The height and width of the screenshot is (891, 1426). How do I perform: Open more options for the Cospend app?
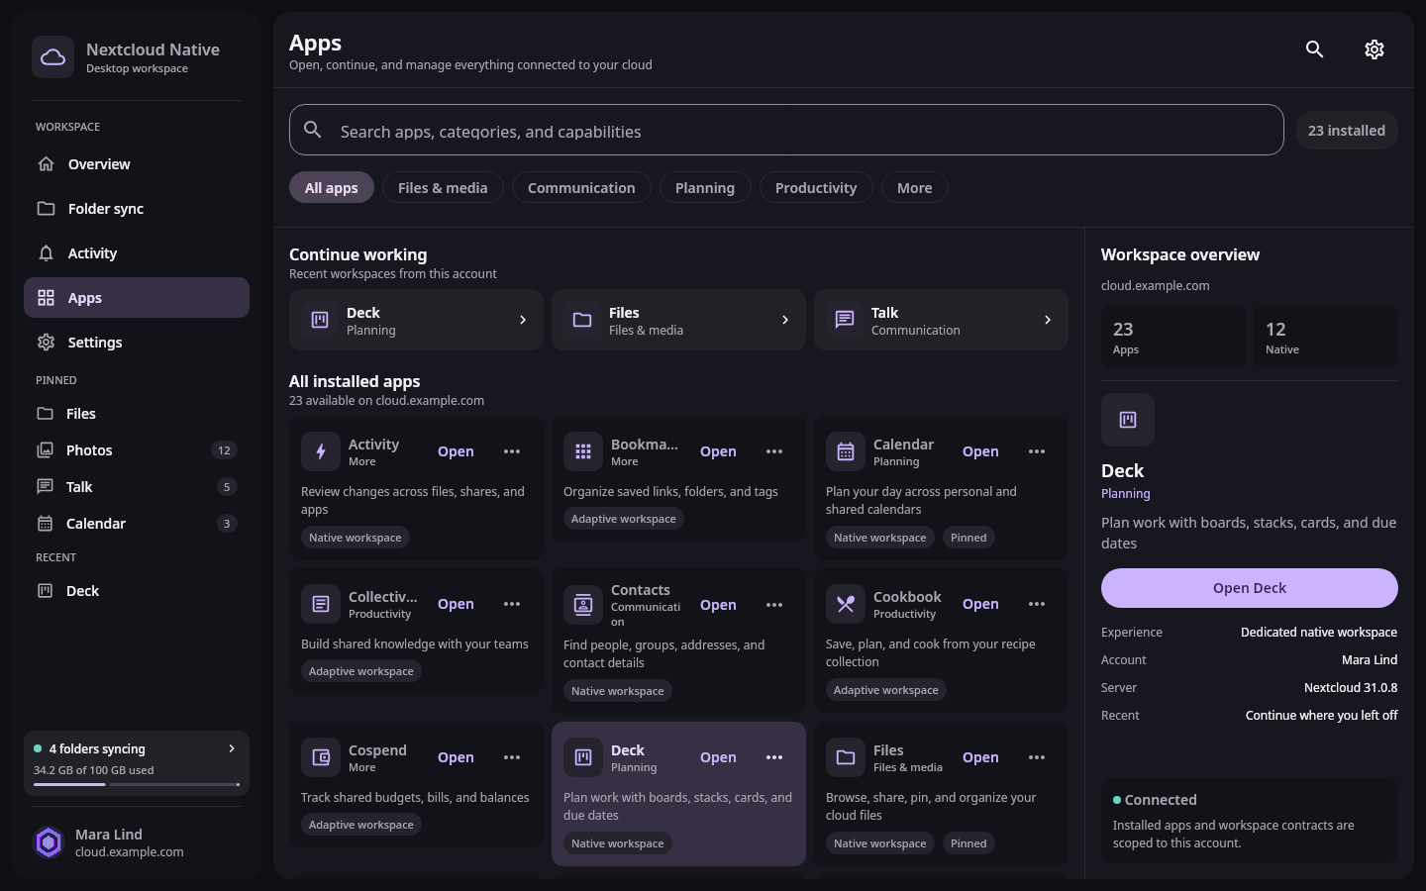(512, 757)
